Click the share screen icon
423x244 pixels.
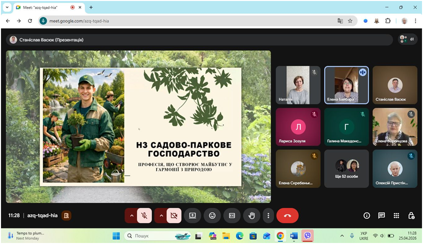point(193,216)
